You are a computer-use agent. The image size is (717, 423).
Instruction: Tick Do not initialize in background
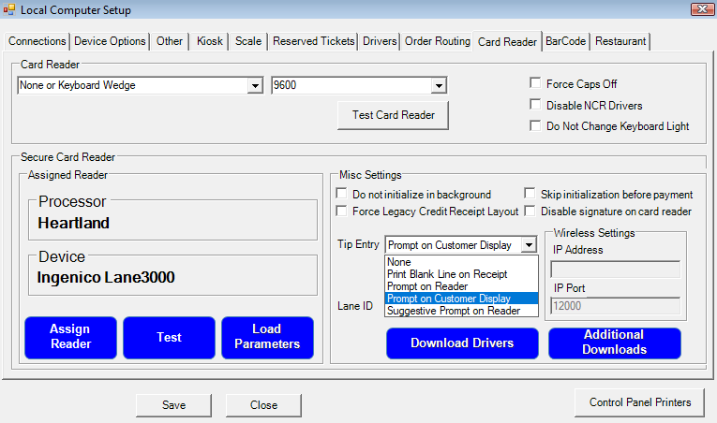[341, 194]
